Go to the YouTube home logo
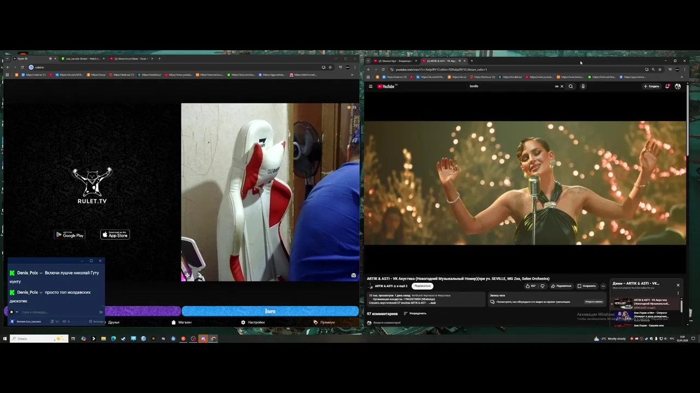This screenshot has height=393, width=700. tap(387, 86)
